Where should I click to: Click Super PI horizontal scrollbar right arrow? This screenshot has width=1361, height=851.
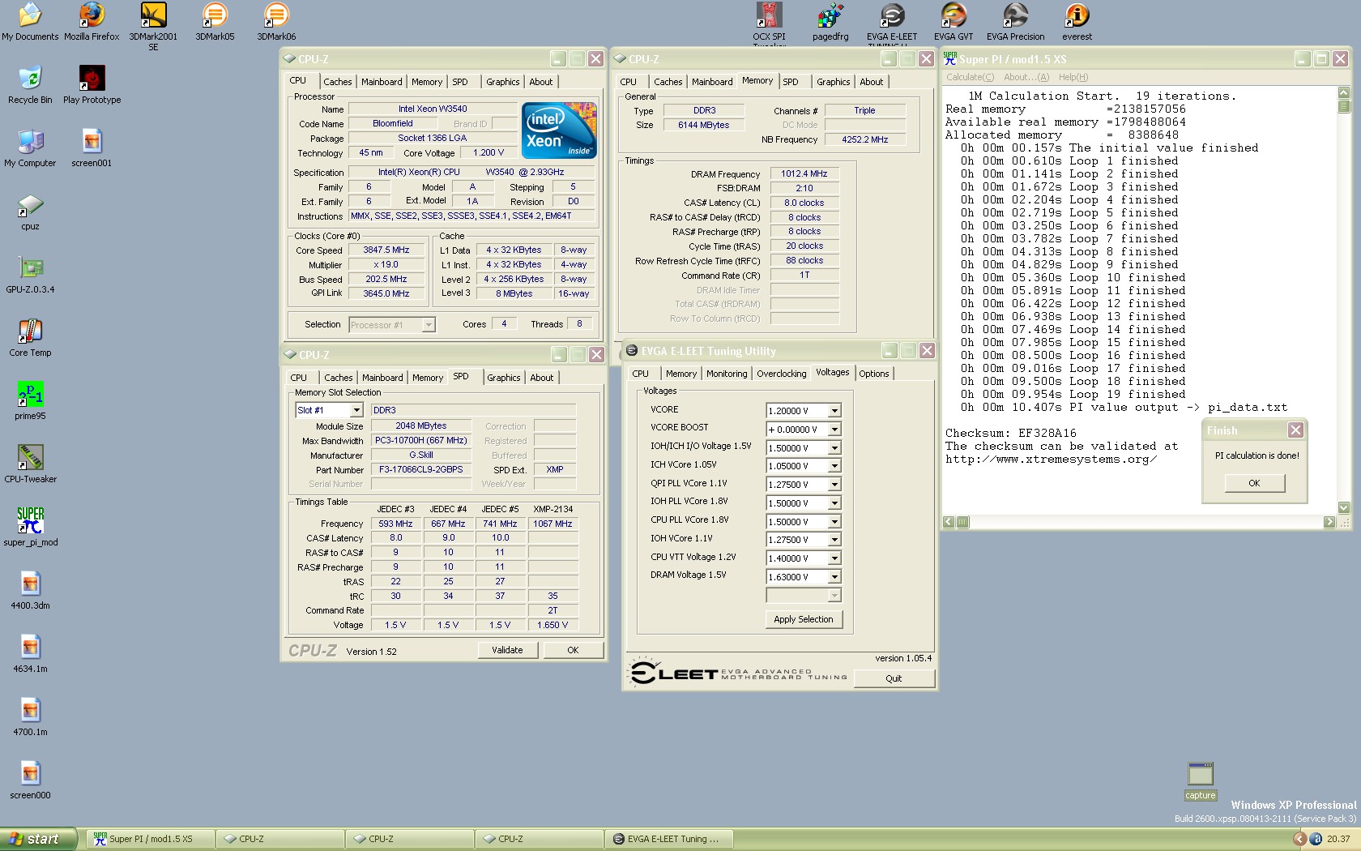pyautogui.click(x=1329, y=523)
